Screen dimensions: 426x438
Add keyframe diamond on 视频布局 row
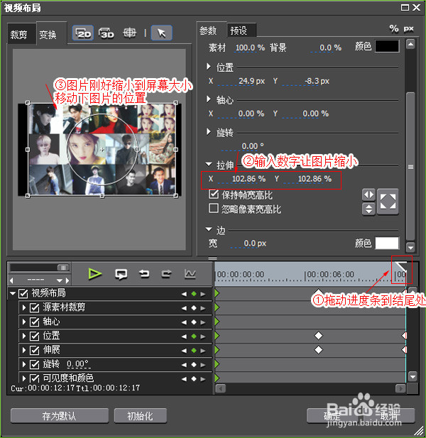[194, 294]
